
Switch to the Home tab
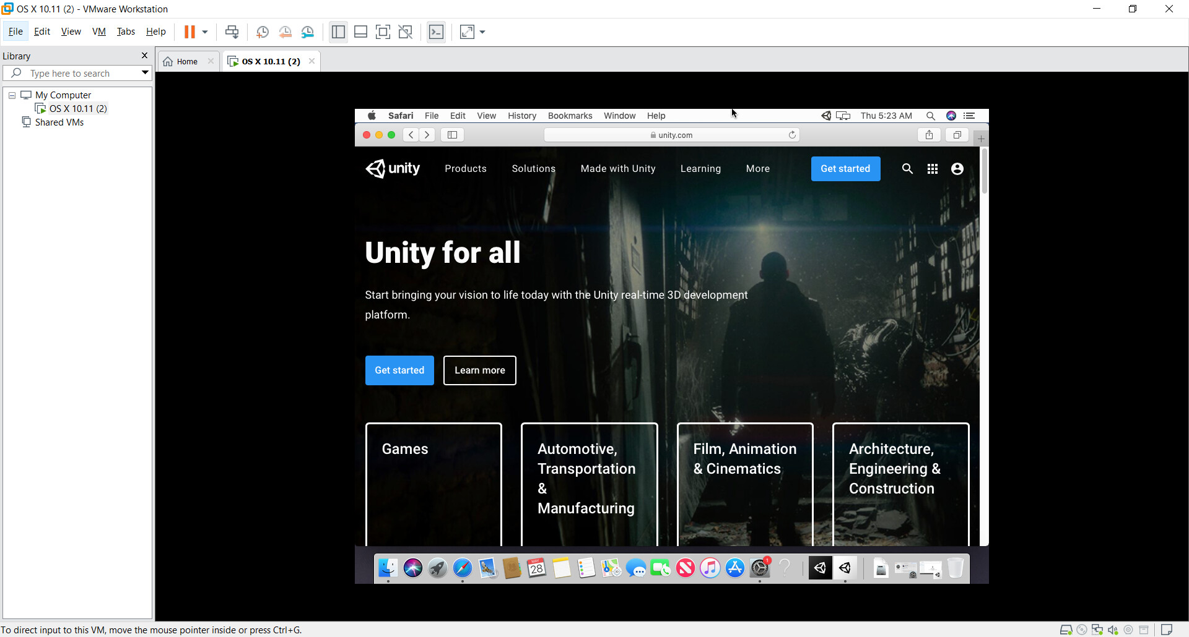click(x=187, y=61)
